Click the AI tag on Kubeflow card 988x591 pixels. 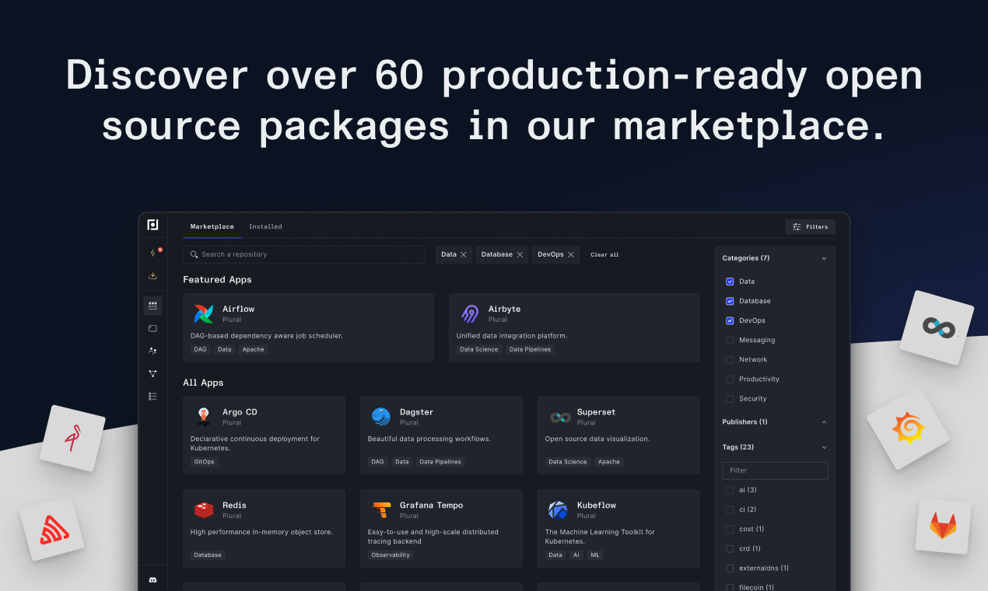point(576,555)
